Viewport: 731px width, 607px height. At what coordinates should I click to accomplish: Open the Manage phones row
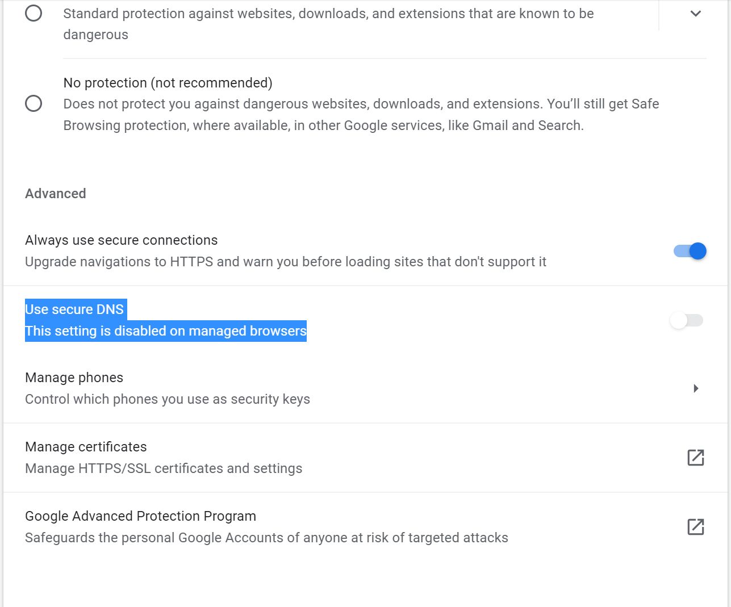[x=365, y=388]
